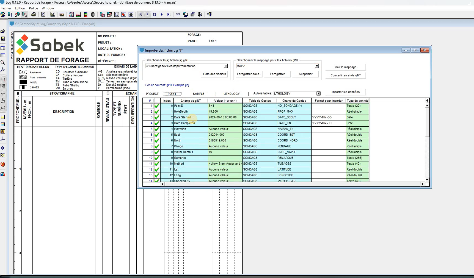Click Convertir en style gINT button
The width and height of the screenshot is (474, 278).
[346, 76]
